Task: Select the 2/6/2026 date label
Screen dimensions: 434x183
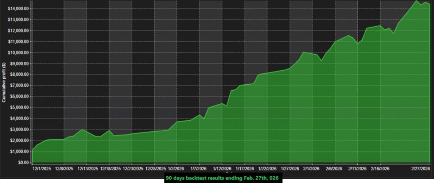Action: 335,168
